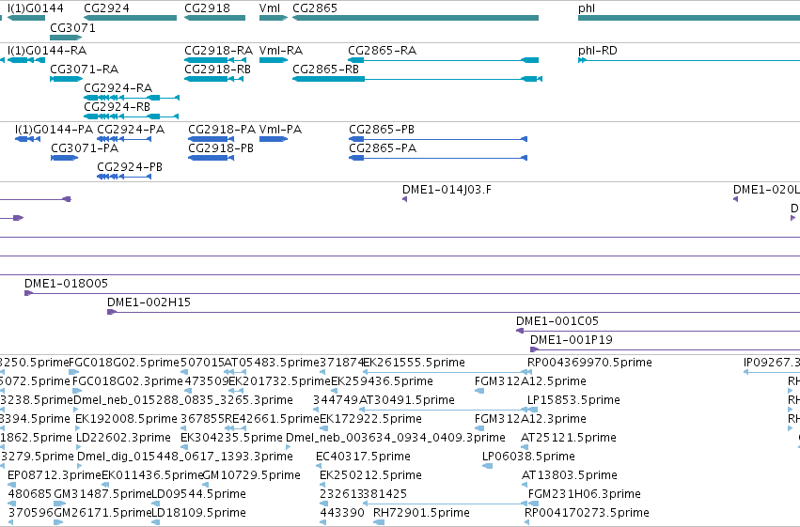The image size is (800, 527).
Task: Click the l(1)G0144-PA protein label
Action: tap(55, 130)
